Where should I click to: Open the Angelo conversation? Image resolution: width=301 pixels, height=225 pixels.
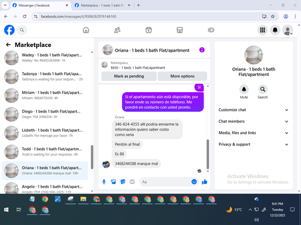(x=45, y=188)
